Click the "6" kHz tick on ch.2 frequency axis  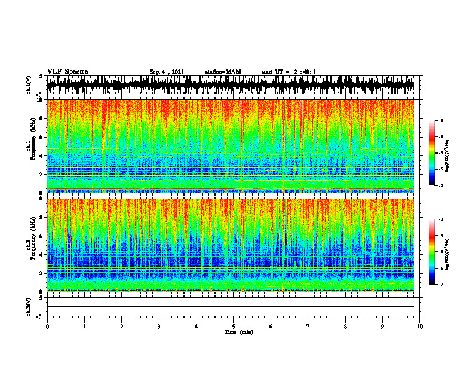click(41, 236)
